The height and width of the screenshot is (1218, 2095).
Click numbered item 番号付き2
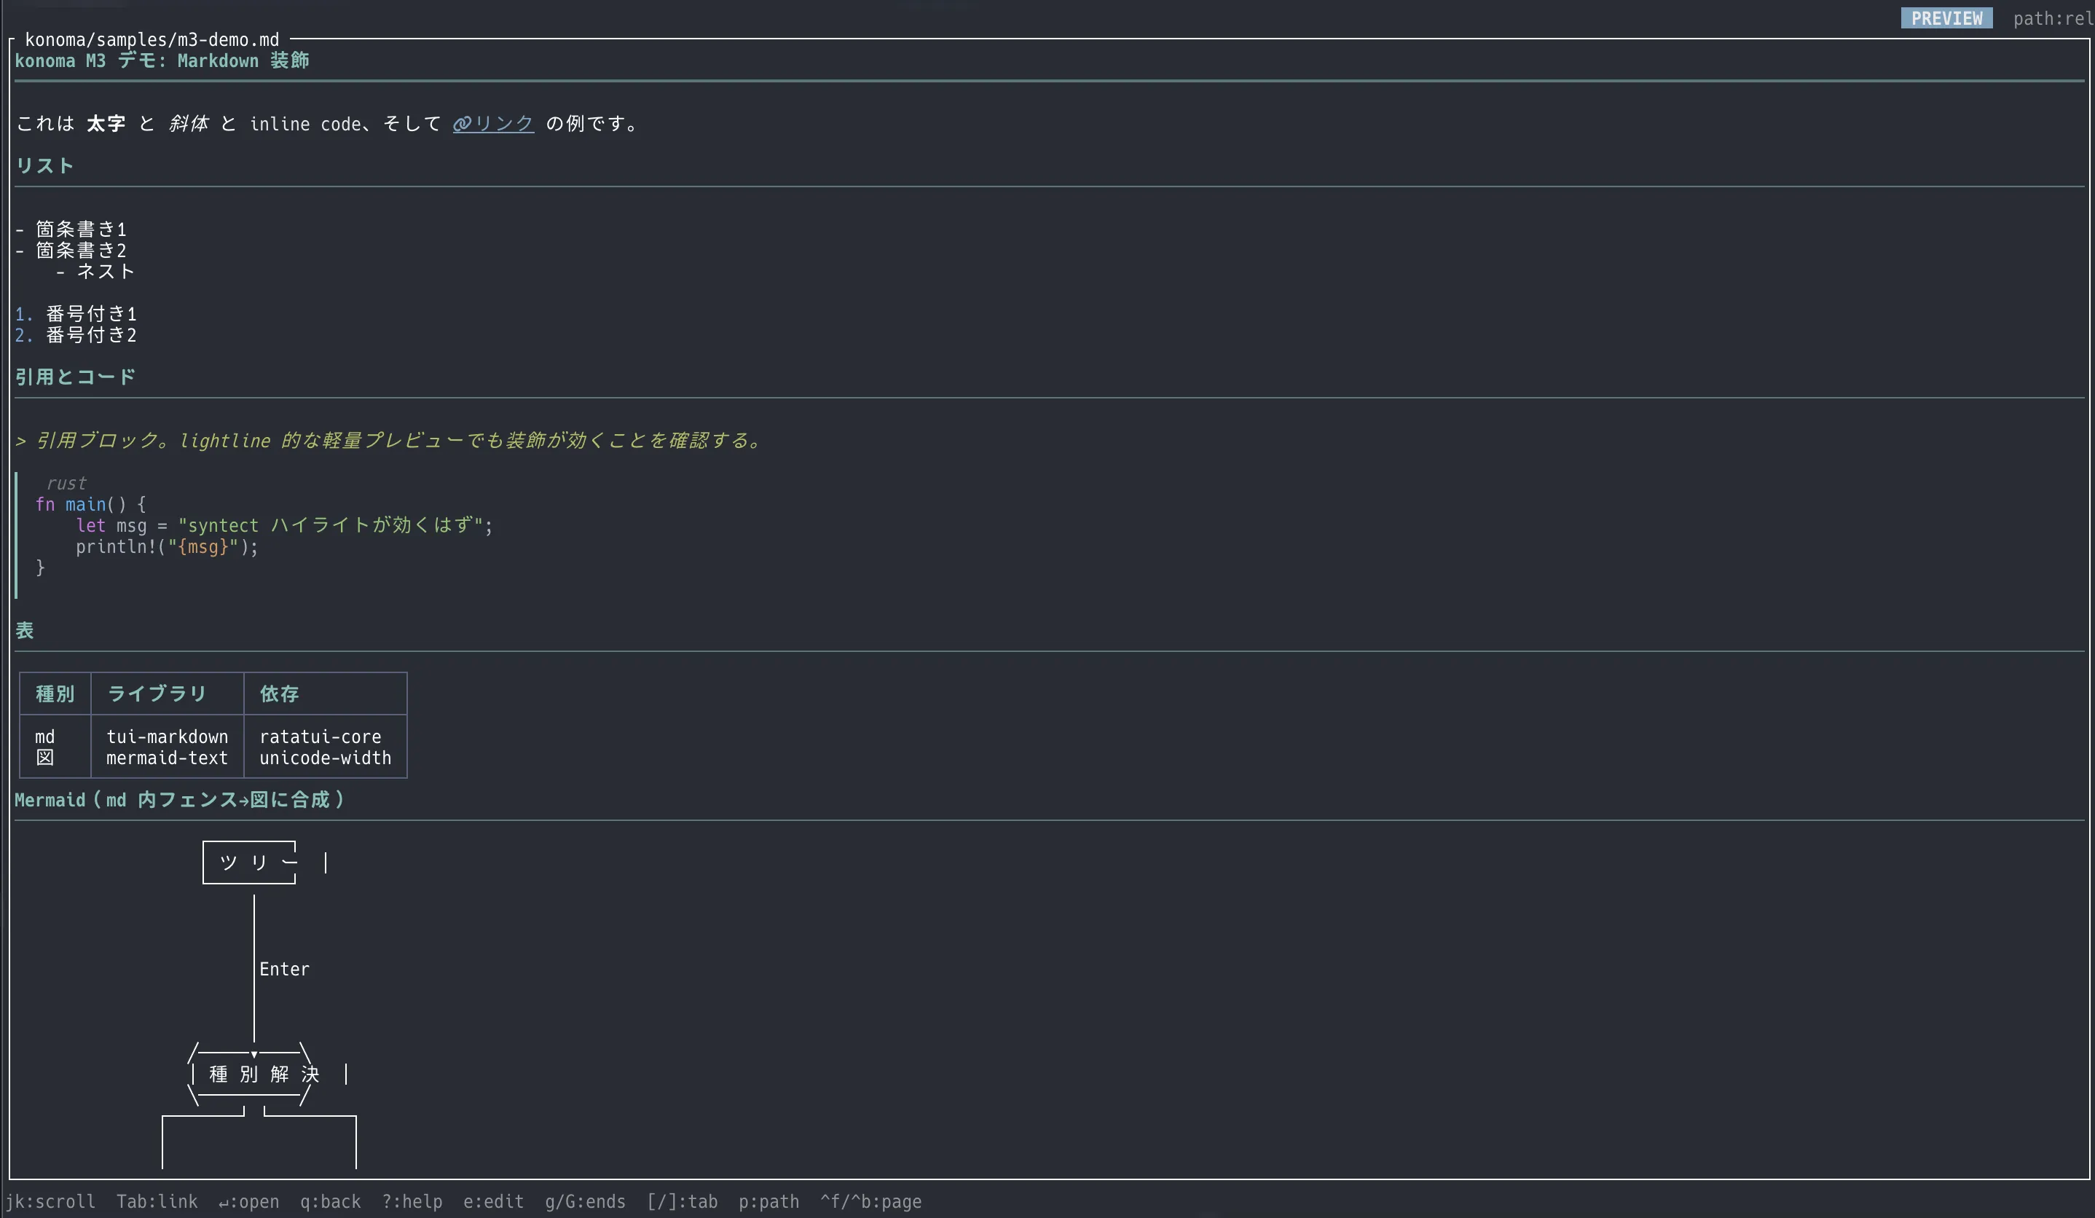coord(90,335)
